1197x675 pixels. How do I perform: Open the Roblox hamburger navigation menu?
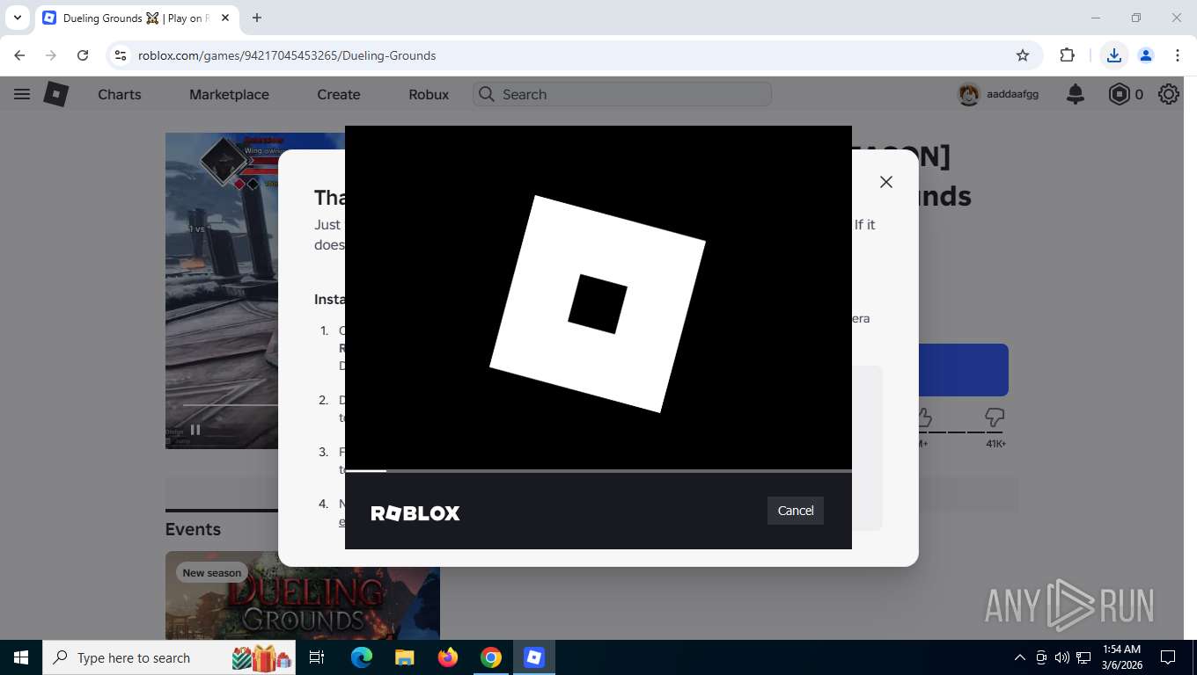[22, 94]
